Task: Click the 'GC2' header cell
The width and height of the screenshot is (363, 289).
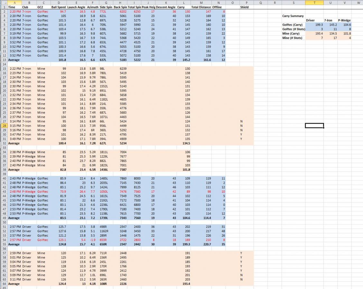Action: point(44,7)
